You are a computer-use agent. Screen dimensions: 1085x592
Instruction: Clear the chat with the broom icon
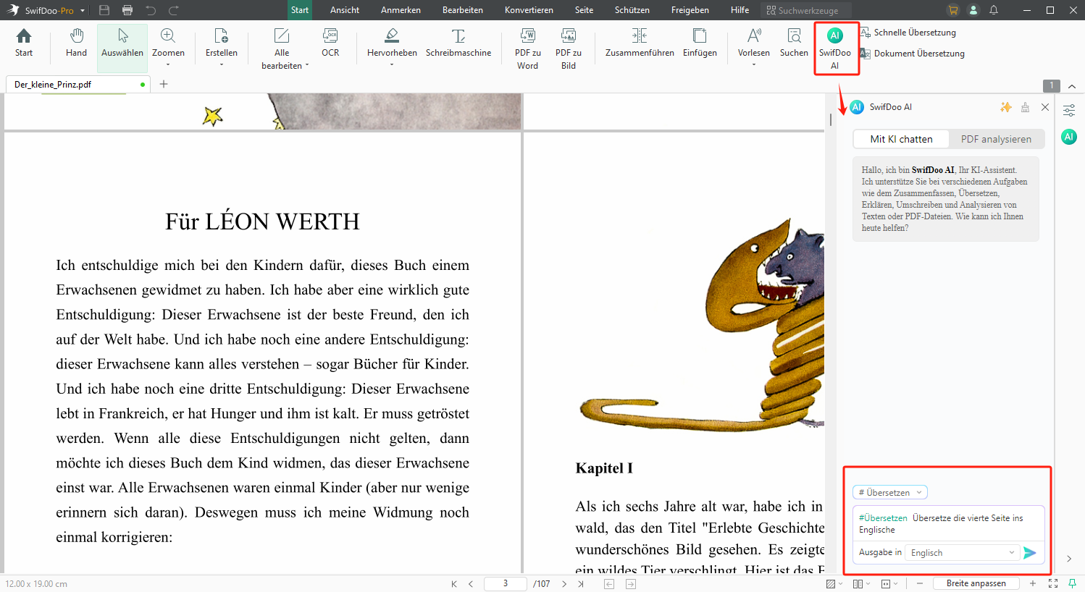[1025, 107]
